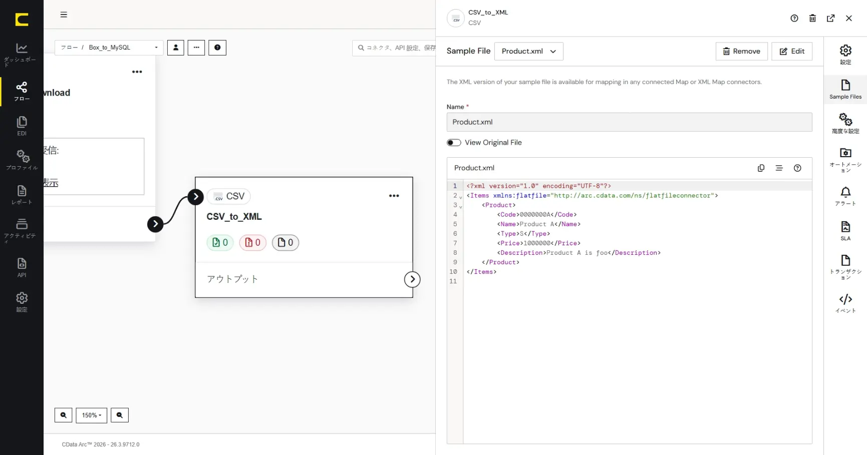This screenshot has width=867, height=455.
Task: Open the connector panel help icon
Action: click(x=794, y=19)
